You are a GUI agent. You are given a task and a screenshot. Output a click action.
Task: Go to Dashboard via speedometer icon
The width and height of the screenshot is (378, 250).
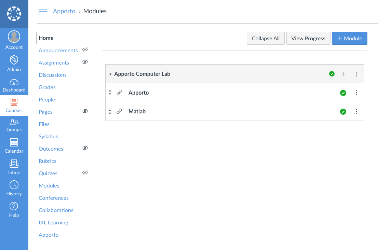[14, 82]
